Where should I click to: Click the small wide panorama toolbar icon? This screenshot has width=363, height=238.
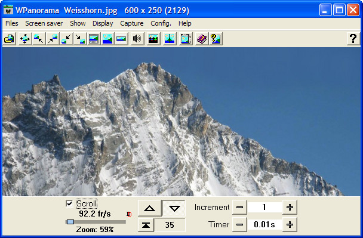pyautogui.click(x=121, y=39)
